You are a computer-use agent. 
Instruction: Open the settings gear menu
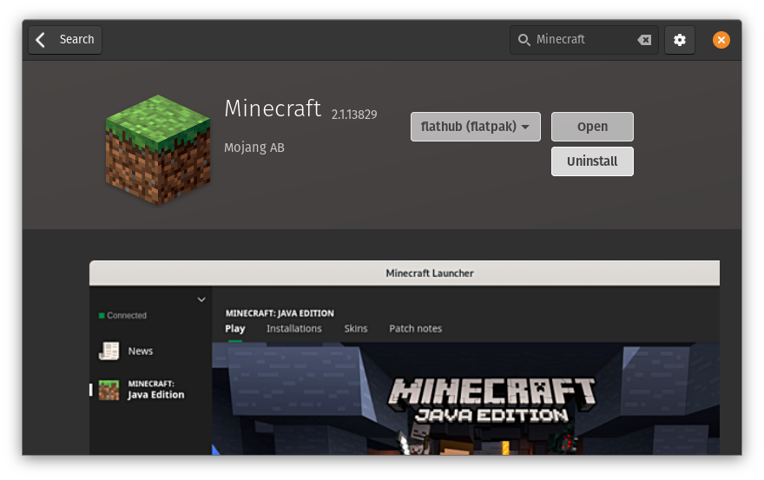pos(680,40)
